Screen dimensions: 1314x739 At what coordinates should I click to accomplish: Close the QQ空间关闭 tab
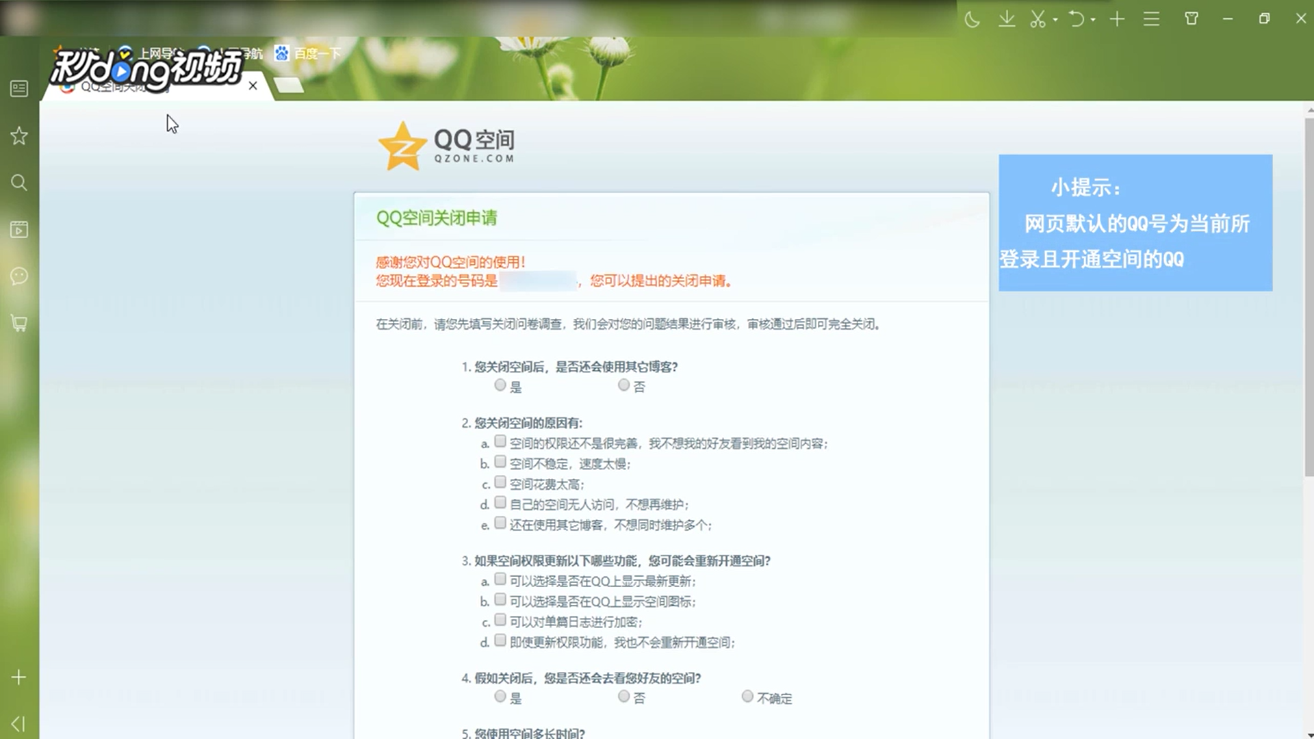point(253,86)
